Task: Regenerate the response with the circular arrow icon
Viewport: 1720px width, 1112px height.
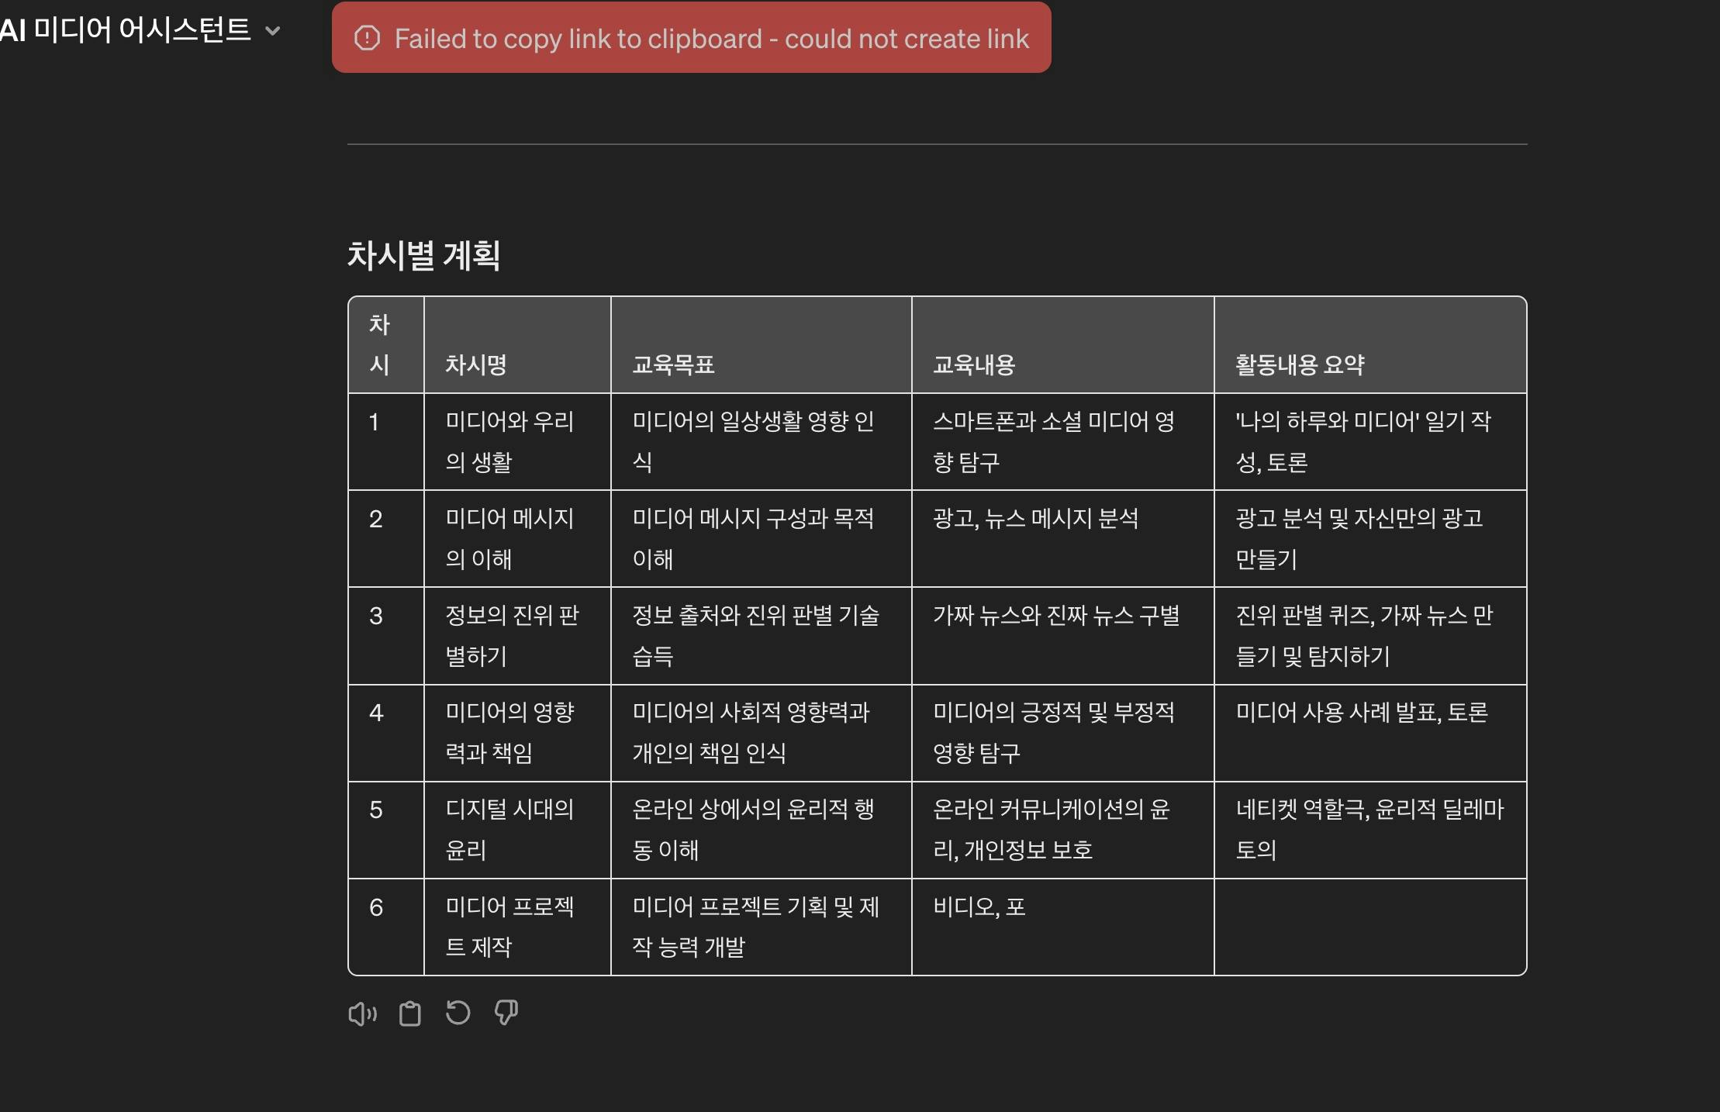Action: coord(458,1013)
